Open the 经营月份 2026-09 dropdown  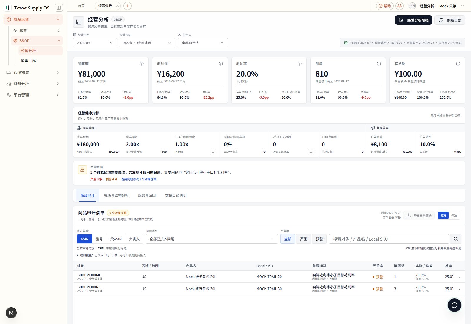tap(95, 43)
